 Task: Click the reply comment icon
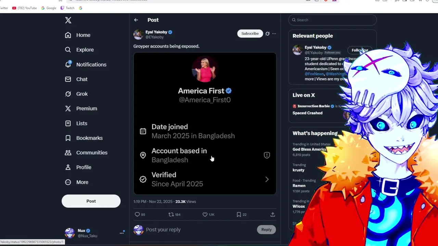pos(137,215)
